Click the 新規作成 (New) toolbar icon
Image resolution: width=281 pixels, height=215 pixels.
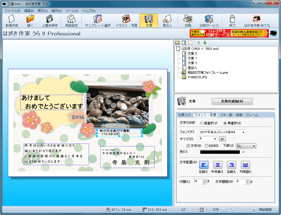point(12,20)
